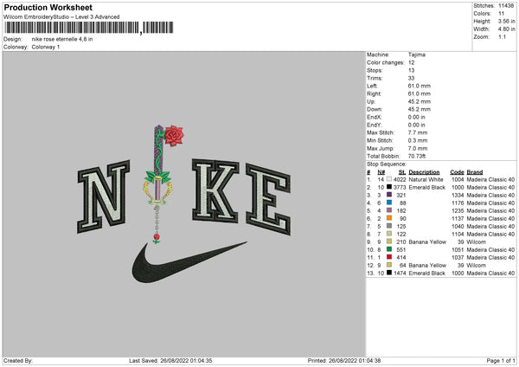
Task: Click stitch count 551 in the stop sequence
Action: tap(401, 250)
